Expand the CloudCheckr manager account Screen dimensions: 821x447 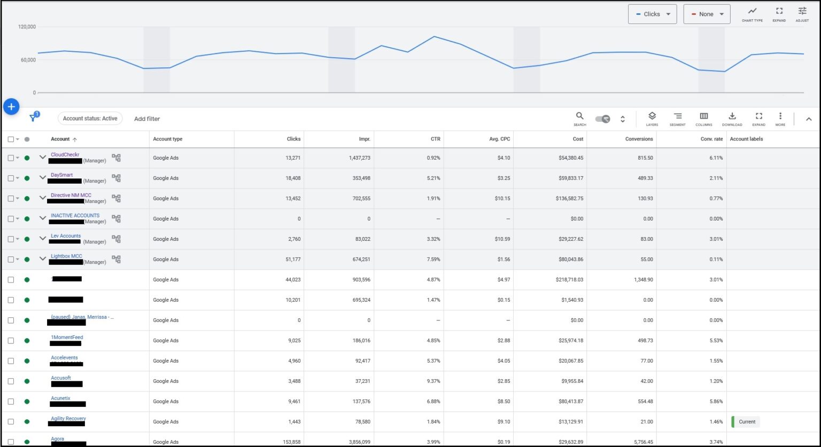pyautogui.click(x=43, y=158)
